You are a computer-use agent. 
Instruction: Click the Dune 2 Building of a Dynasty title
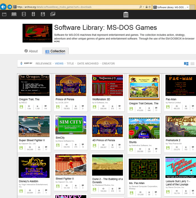point(107,181)
